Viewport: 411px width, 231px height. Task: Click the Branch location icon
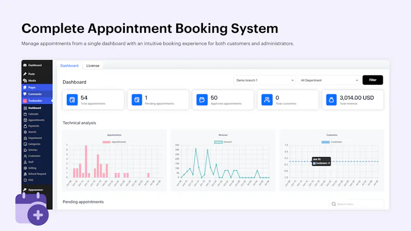[25, 132]
